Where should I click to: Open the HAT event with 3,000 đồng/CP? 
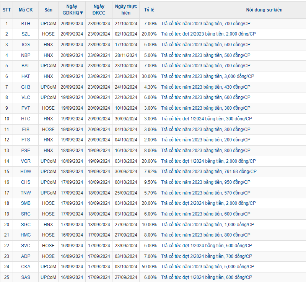click(207, 76)
